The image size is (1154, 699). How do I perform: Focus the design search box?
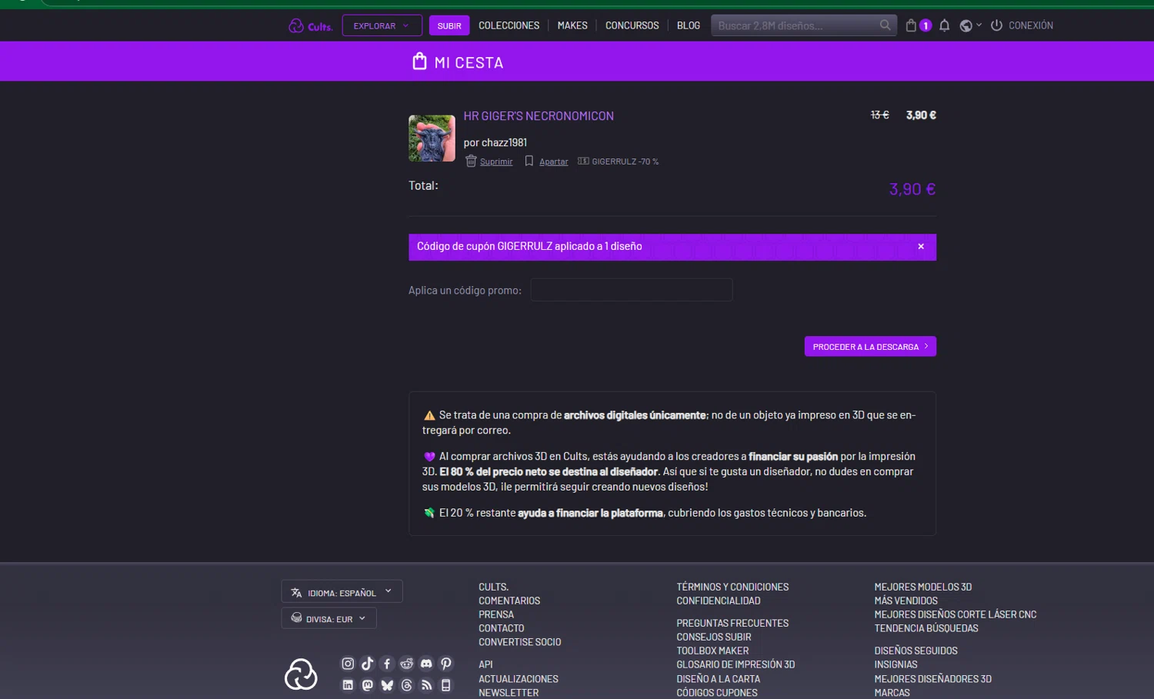796,25
